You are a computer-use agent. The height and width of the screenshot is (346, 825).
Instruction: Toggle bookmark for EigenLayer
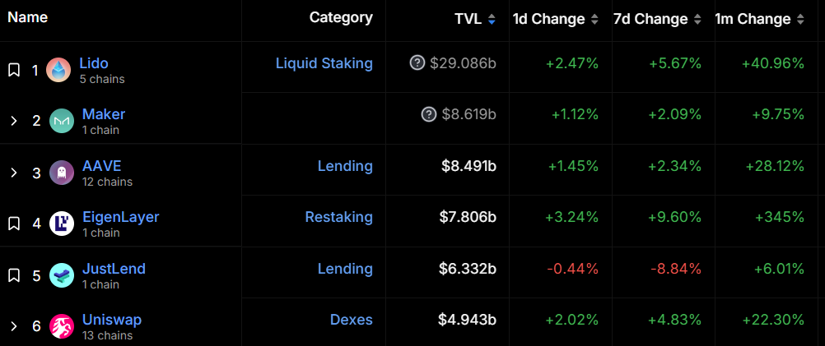coord(14,224)
